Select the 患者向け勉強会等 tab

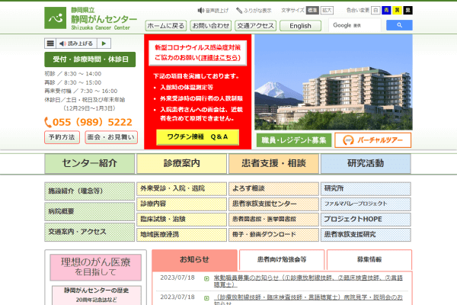[282, 260]
